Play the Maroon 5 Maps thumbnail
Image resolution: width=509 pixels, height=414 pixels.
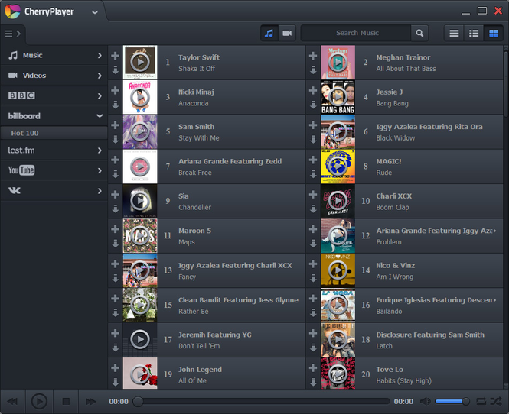140,235
